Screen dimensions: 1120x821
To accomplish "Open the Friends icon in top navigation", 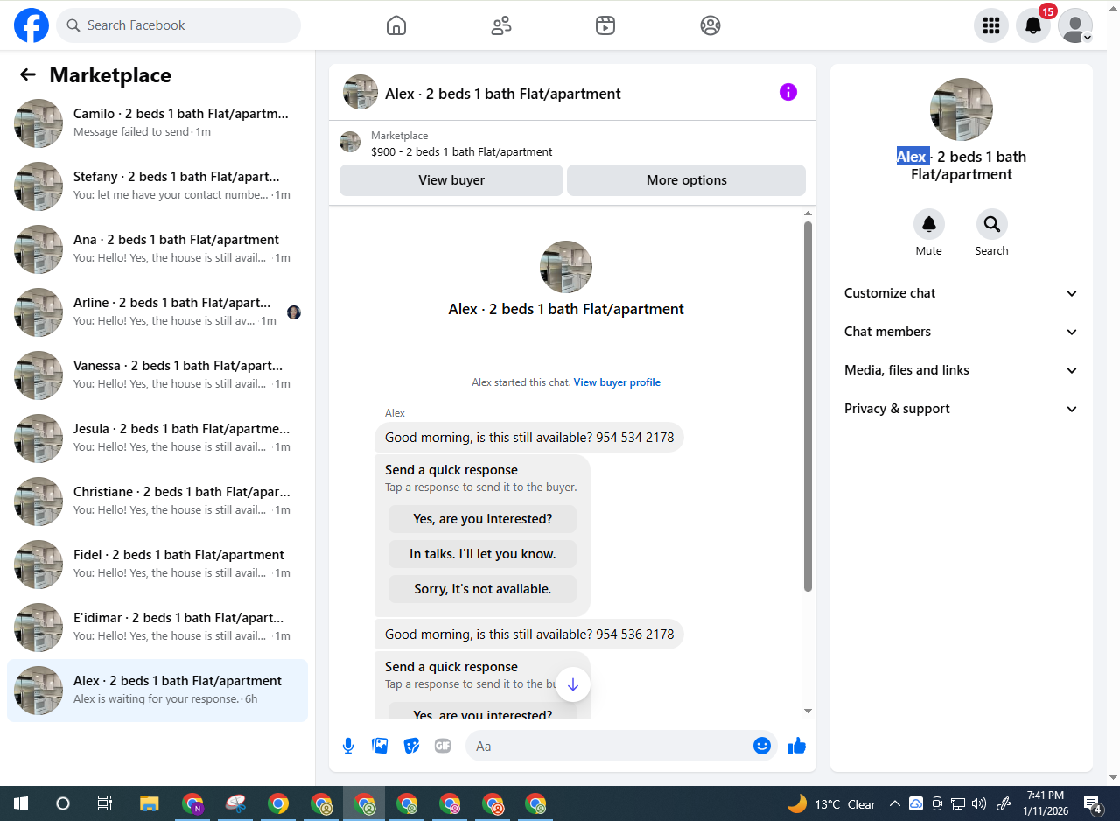I will (x=501, y=25).
